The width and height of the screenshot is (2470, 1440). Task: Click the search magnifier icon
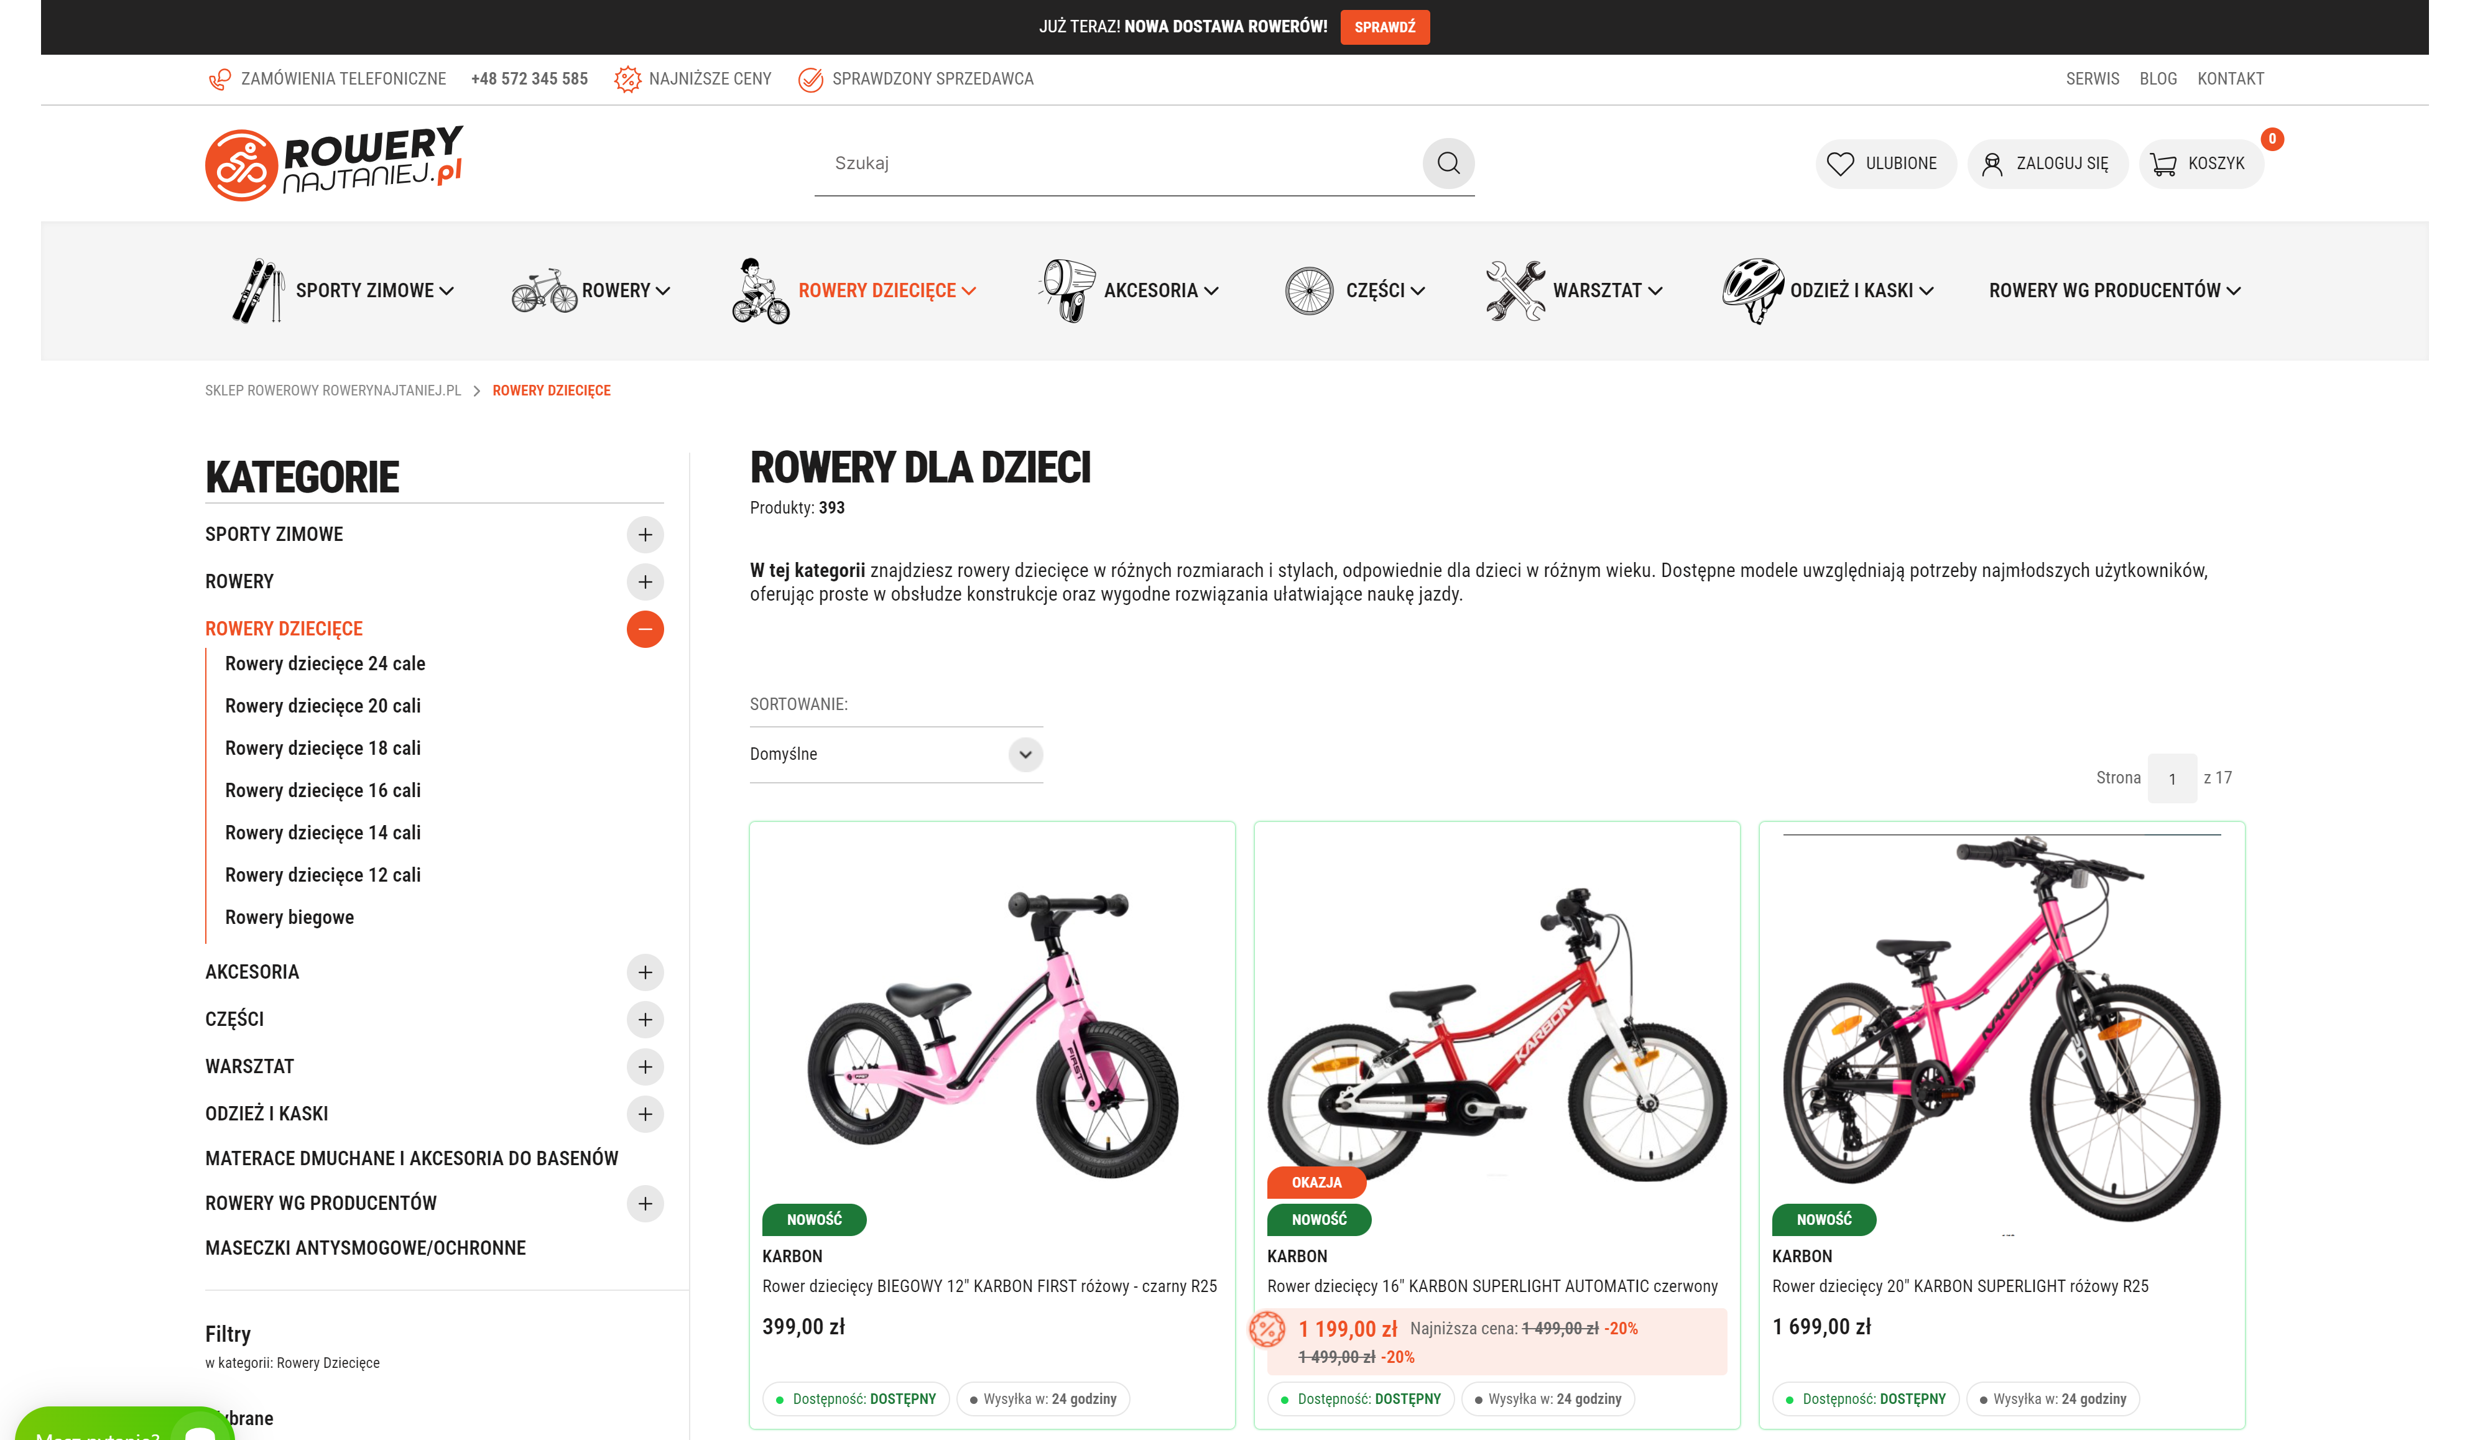pos(1449,163)
